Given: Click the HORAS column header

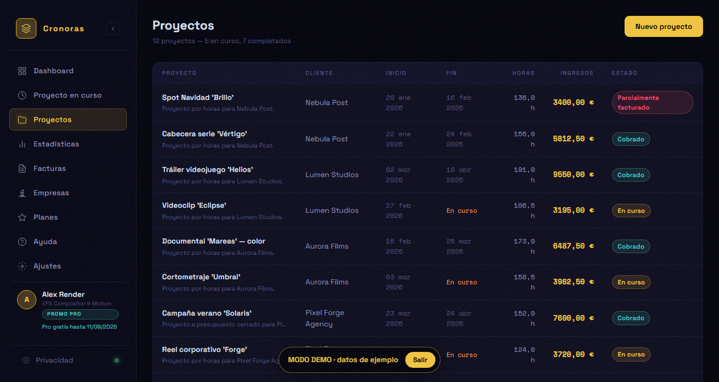Looking at the screenshot, I should pyautogui.click(x=523, y=73).
